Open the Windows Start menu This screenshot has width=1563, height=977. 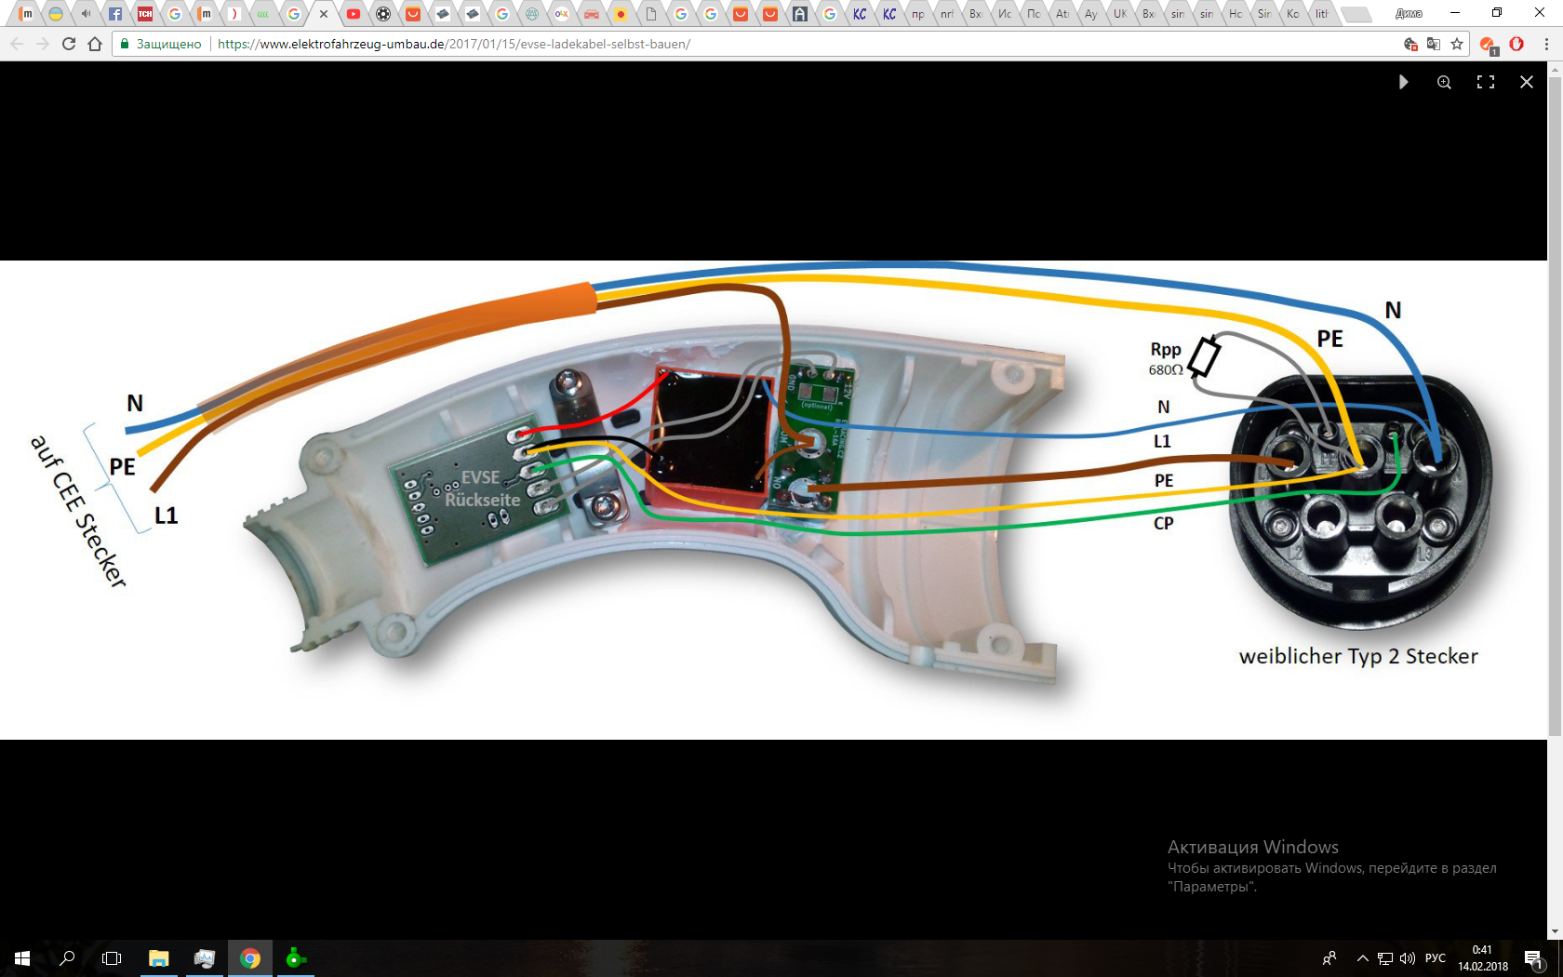point(22,958)
